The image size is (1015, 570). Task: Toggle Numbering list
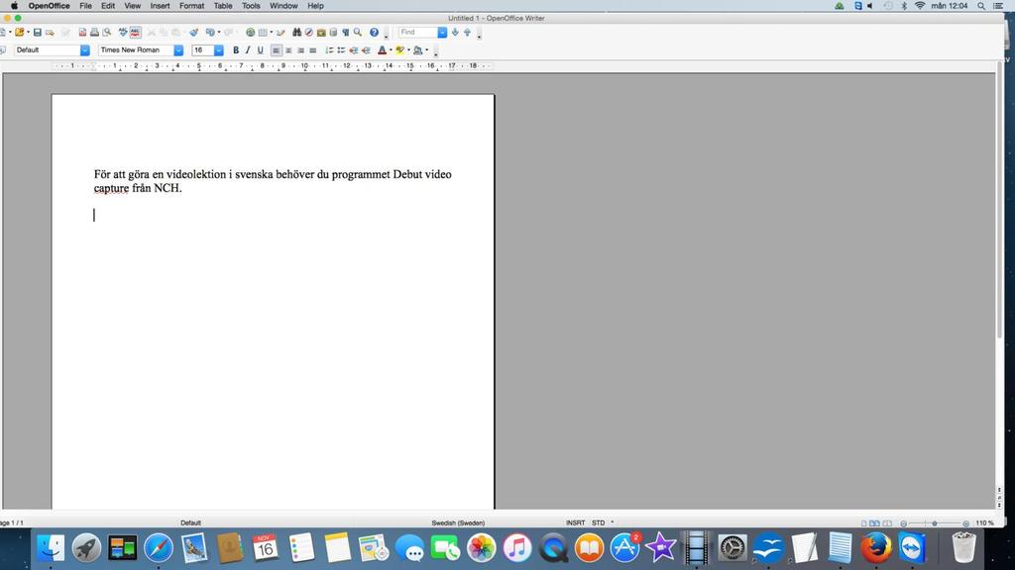[x=329, y=49]
